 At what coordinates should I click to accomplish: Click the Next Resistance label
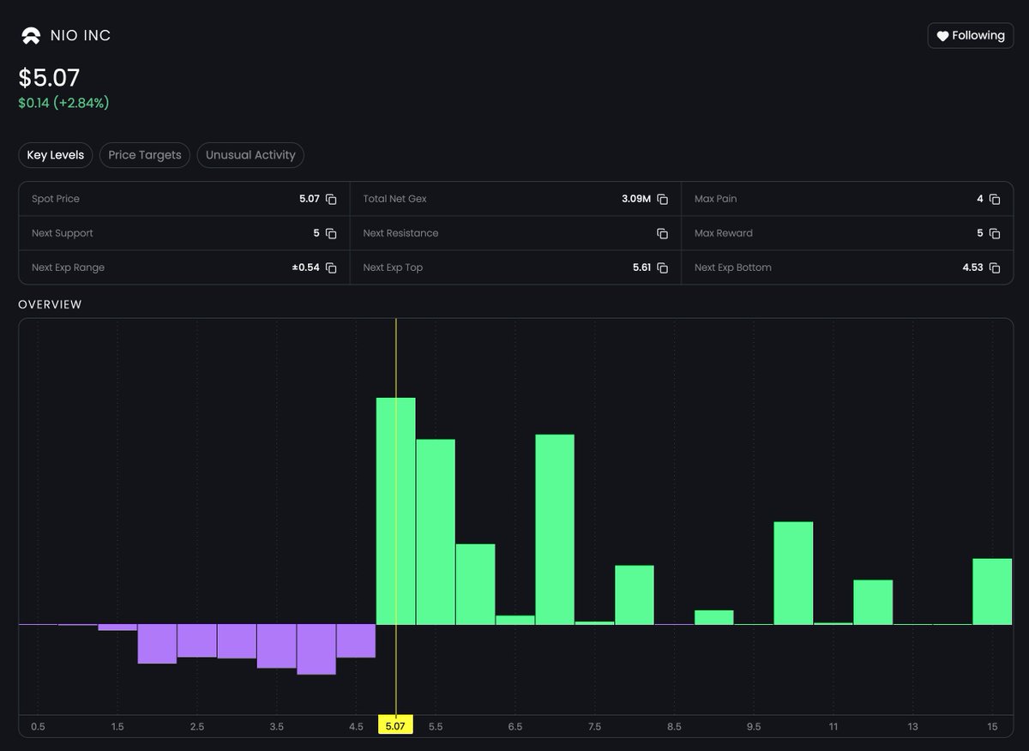coord(400,233)
